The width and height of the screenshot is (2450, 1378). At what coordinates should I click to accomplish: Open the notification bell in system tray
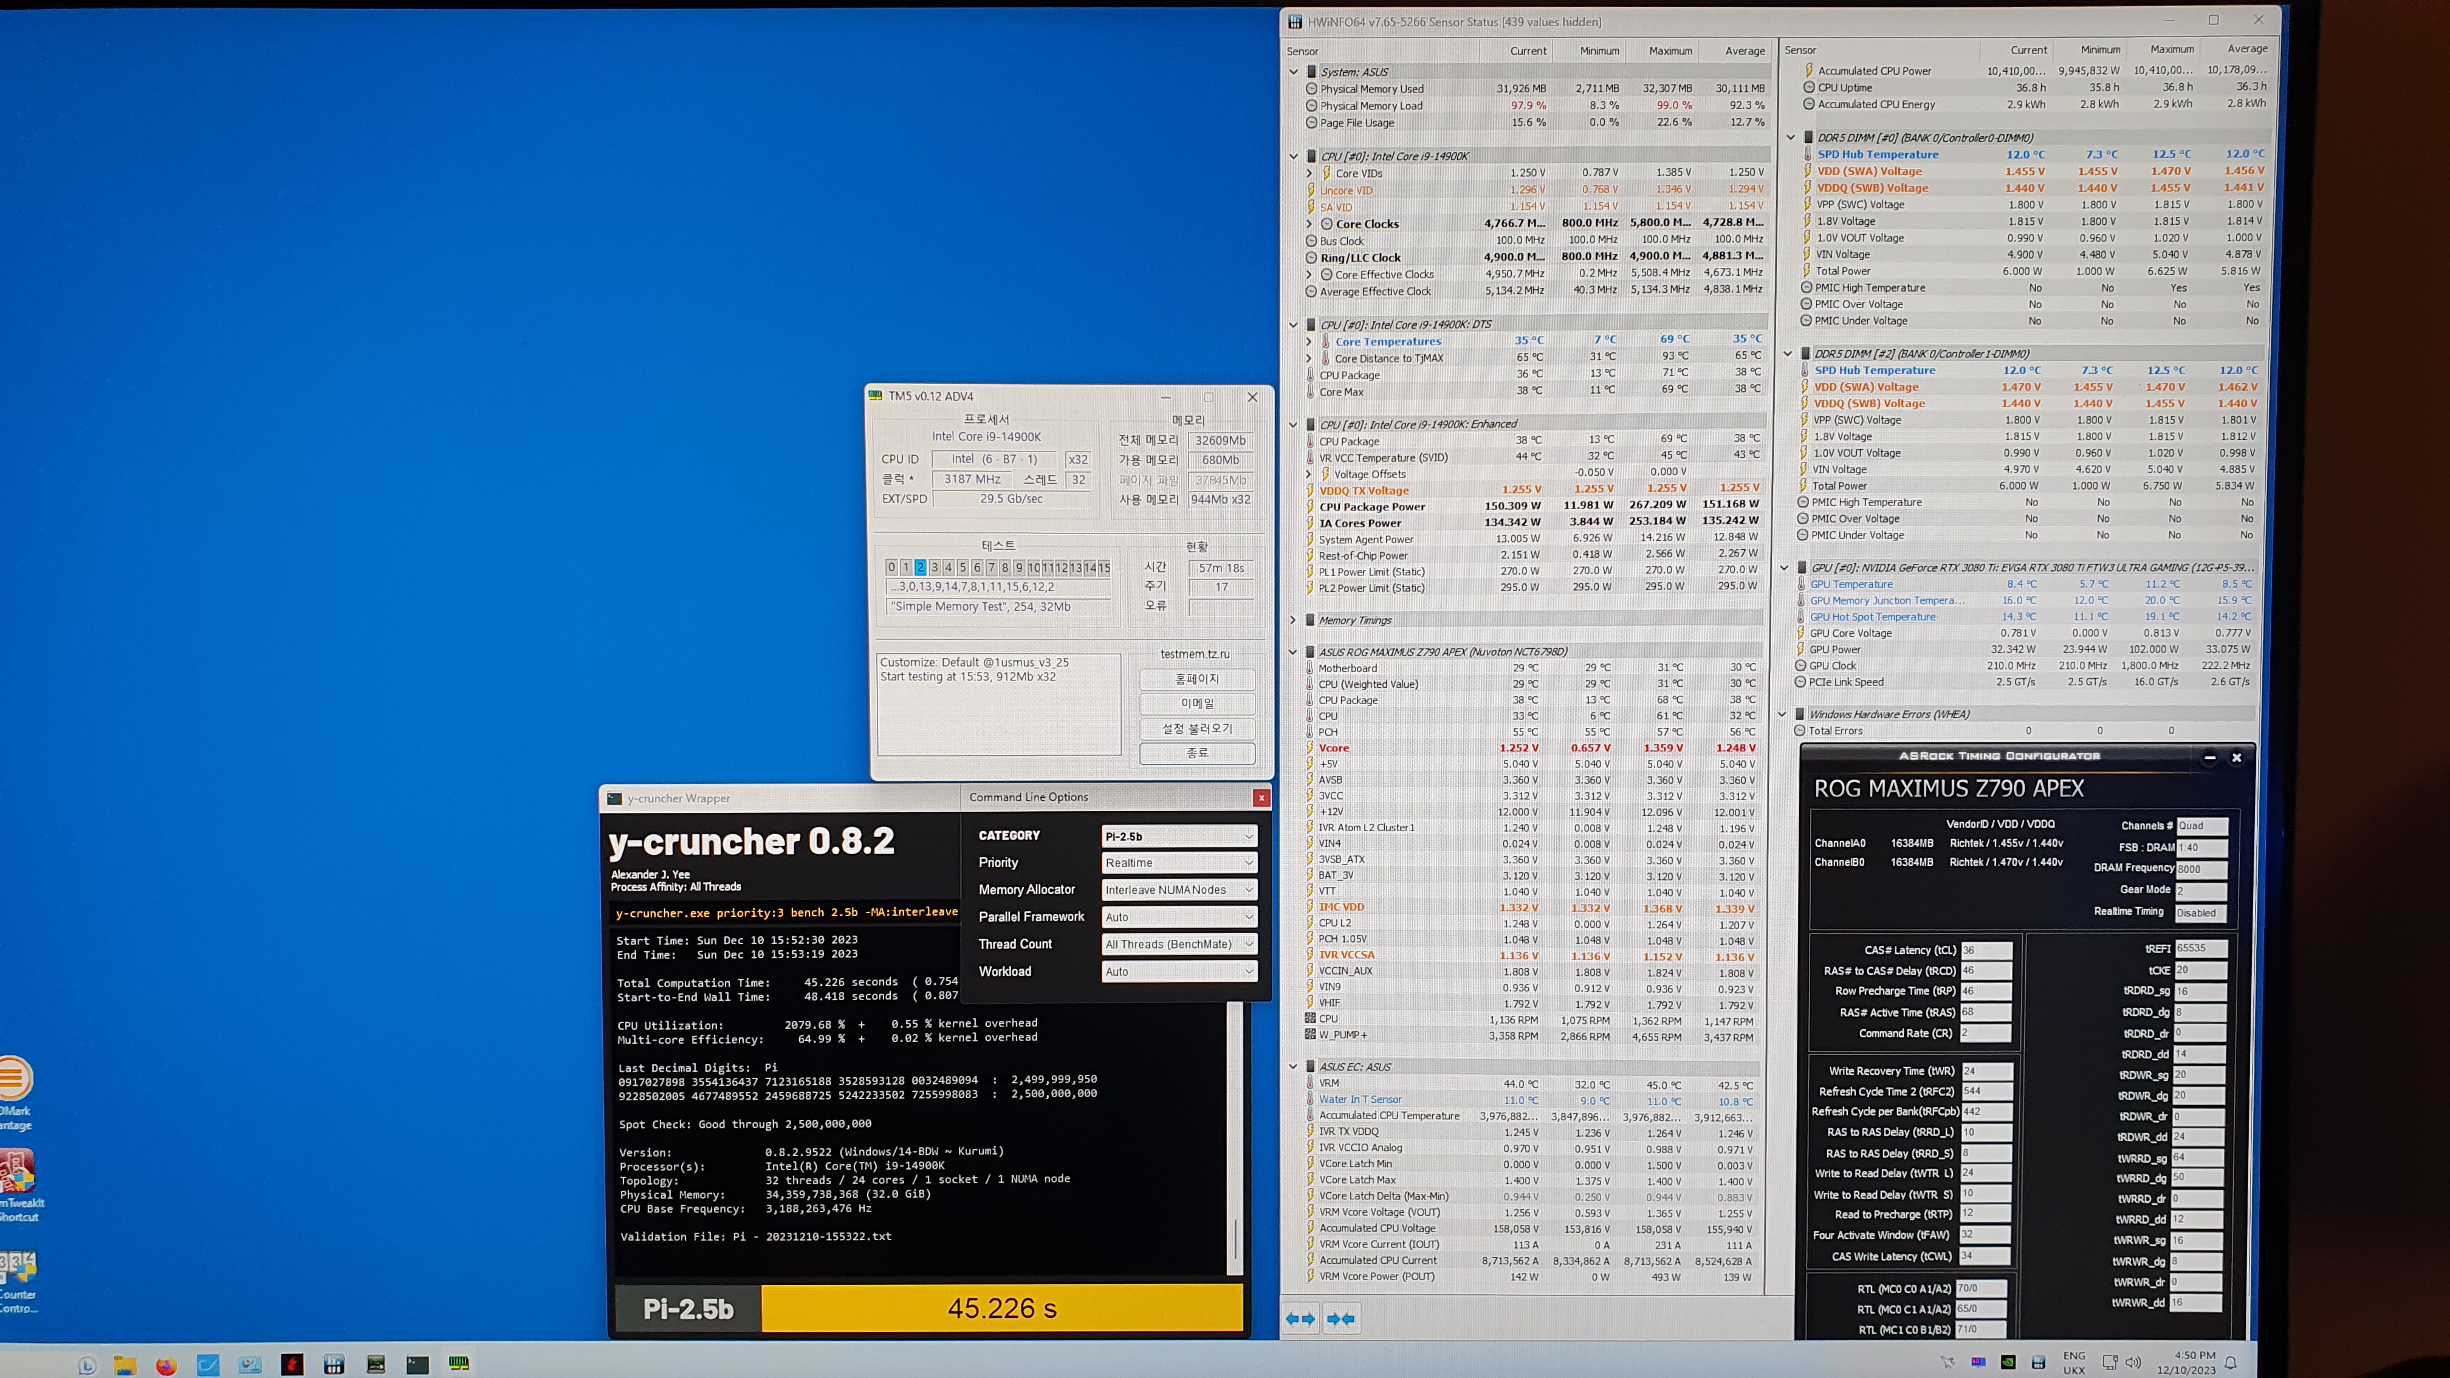click(x=2230, y=1363)
